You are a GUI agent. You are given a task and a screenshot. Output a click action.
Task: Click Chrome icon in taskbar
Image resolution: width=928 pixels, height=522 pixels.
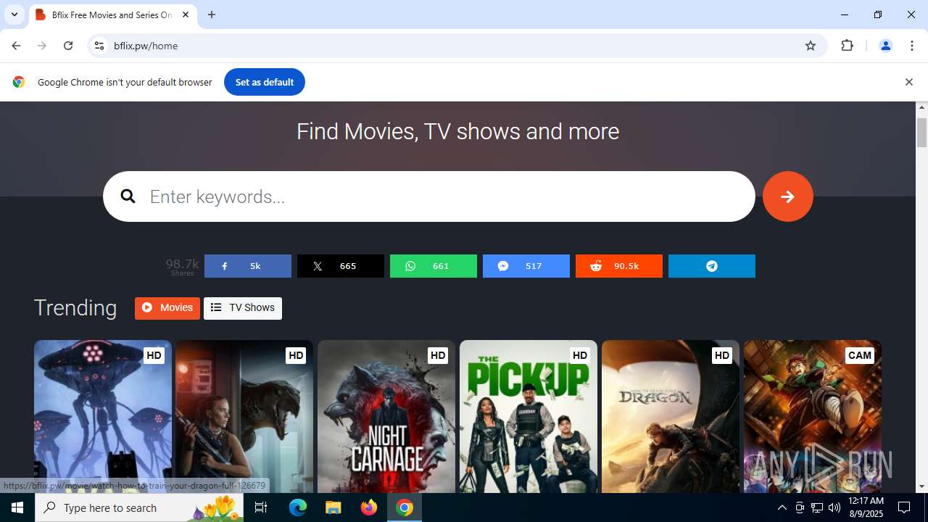[x=405, y=507]
